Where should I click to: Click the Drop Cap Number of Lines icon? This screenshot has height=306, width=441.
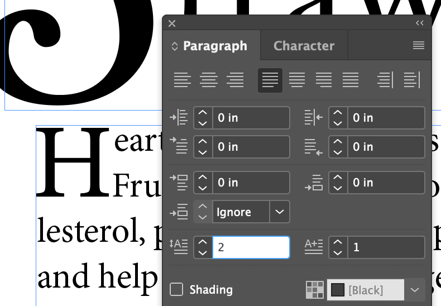[x=179, y=247]
